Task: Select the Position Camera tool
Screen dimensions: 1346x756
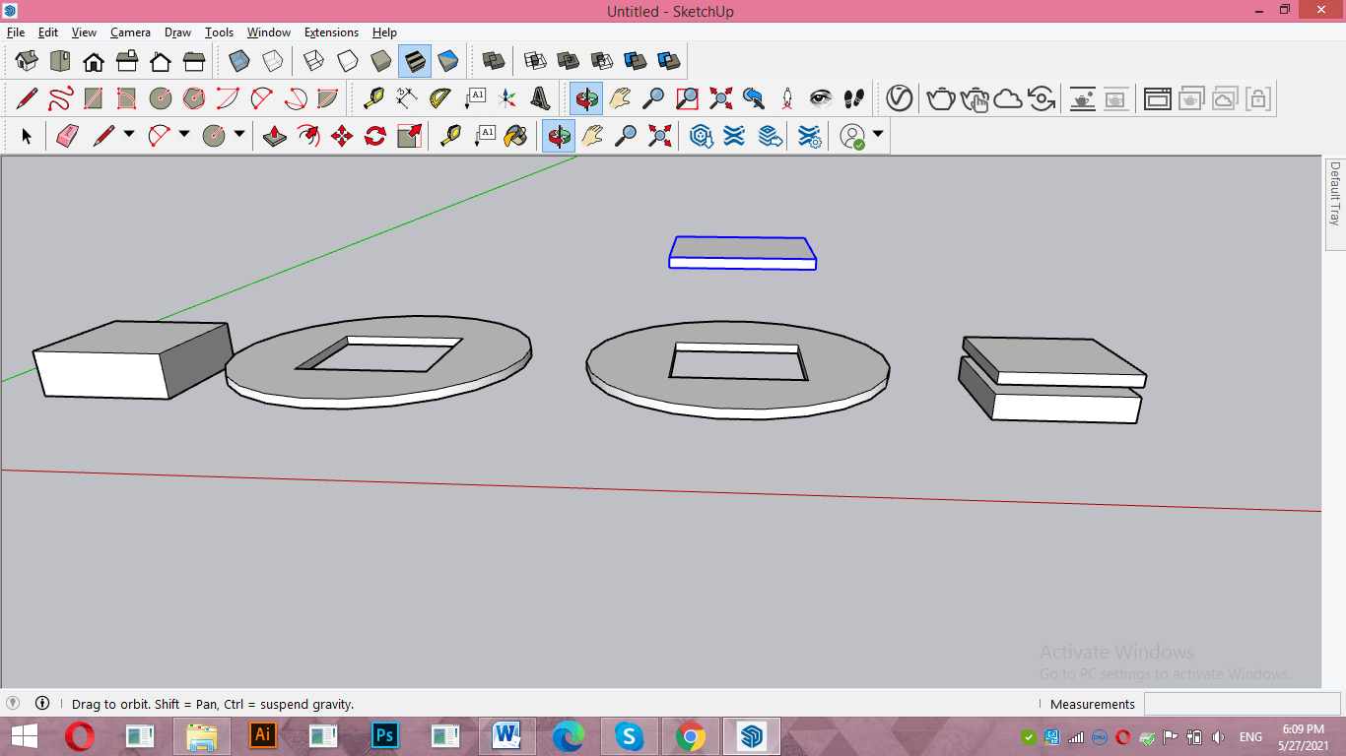Action: tap(787, 97)
